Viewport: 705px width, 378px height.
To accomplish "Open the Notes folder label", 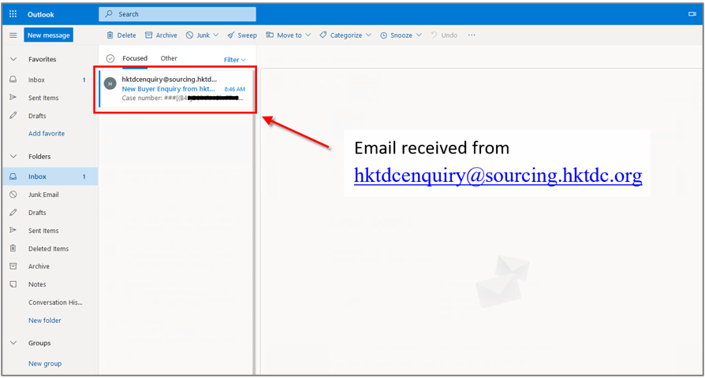I will (x=37, y=284).
